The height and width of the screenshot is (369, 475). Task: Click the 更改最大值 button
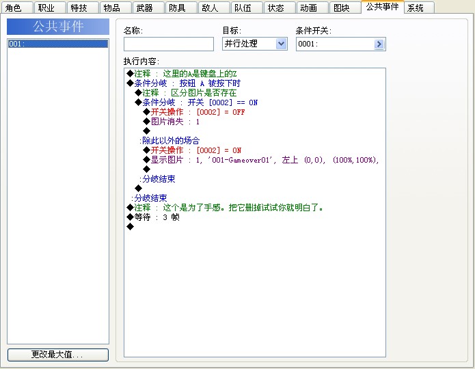point(58,355)
